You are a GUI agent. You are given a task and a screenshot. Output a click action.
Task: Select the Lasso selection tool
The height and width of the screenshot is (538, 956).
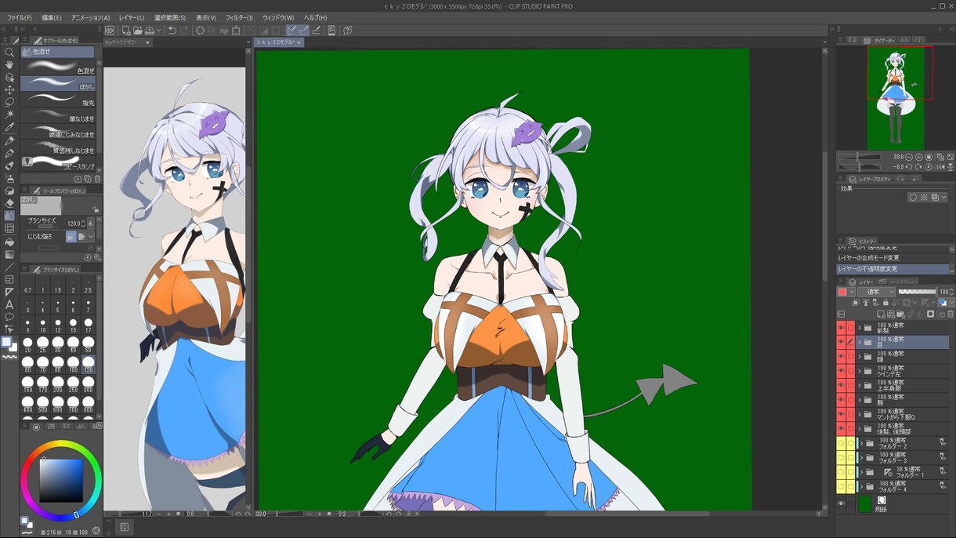(x=9, y=102)
